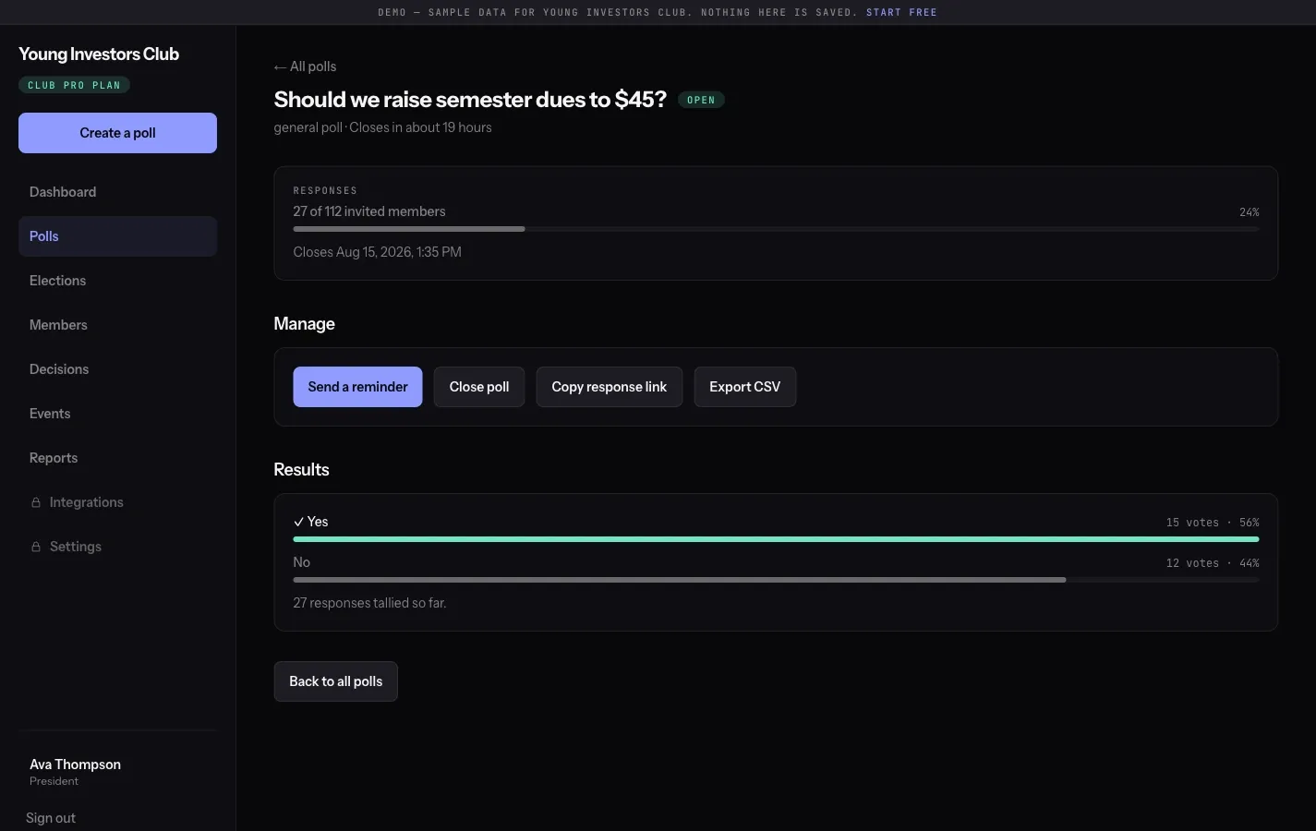This screenshot has width=1316, height=831.
Task: Open Elections in the sidebar
Action: pyautogui.click(x=117, y=281)
